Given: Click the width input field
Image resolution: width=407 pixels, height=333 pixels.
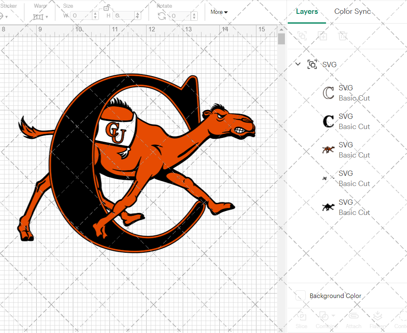Looking at the screenshot, I should tap(81, 15).
